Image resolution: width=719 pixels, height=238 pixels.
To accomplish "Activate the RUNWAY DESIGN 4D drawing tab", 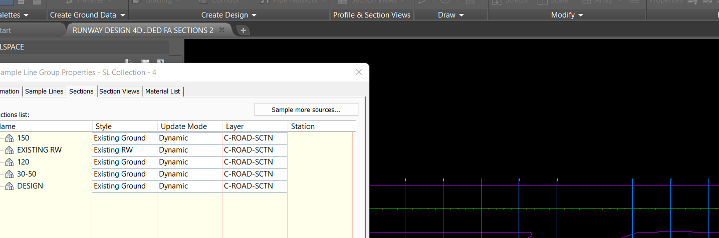I will click(x=143, y=30).
